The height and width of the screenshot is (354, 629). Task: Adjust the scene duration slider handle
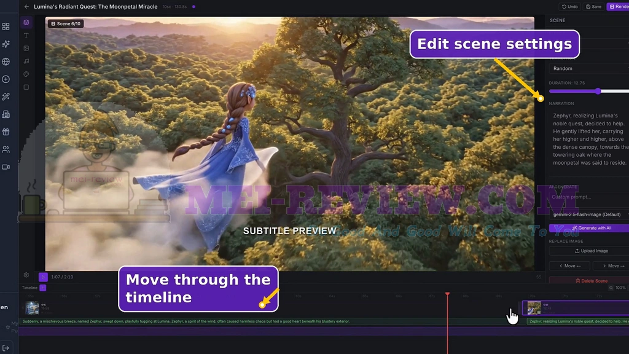[598, 91]
